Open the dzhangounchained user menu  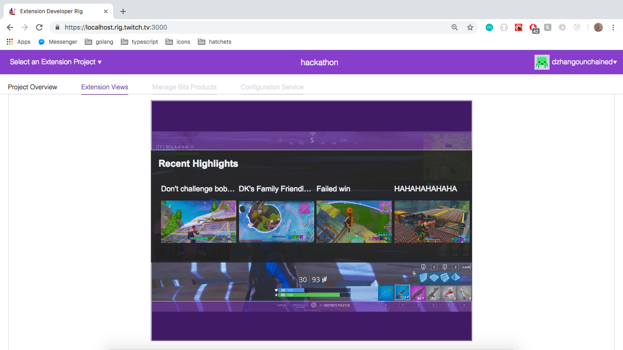(584, 62)
